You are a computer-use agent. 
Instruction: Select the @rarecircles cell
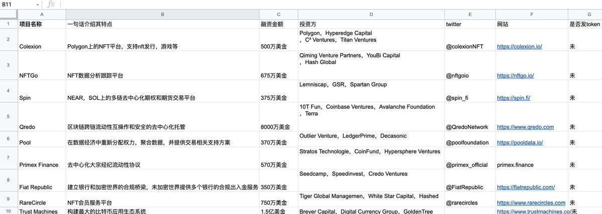pyautogui.click(x=470, y=199)
